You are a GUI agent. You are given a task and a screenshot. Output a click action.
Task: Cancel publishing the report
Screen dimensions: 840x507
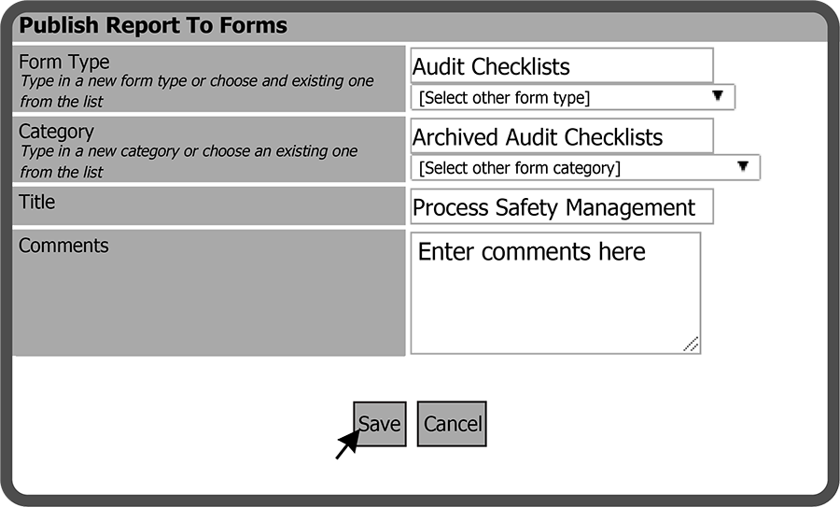tap(452, 424)
